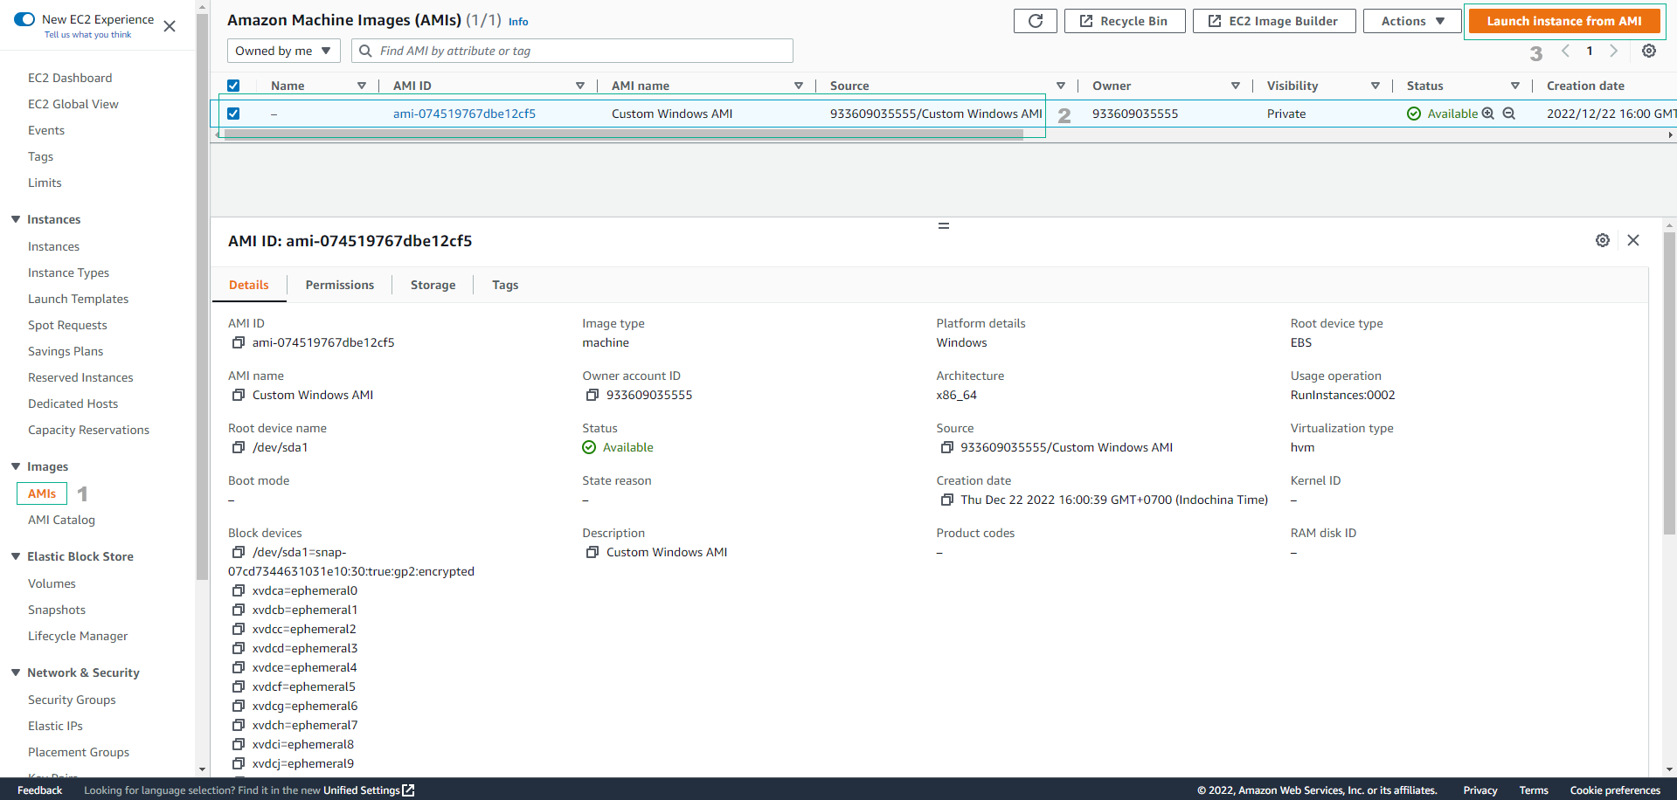
Task: Open Unified Settings link in footer
Action: pos(369,790)
